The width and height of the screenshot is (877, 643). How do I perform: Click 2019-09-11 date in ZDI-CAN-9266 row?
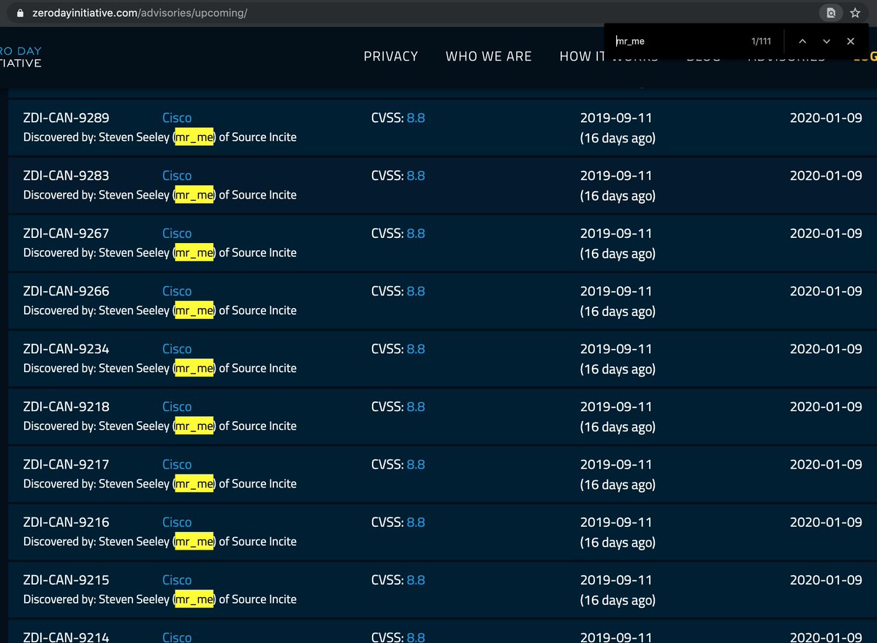click(616, 291)
